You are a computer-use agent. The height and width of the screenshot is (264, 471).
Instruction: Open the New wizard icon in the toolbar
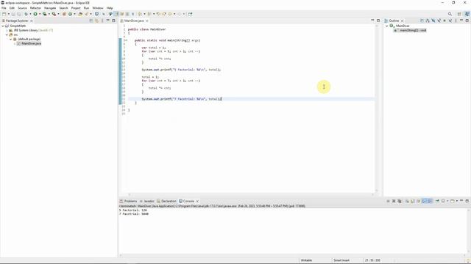pyautogui.click(x=4, y=14)
